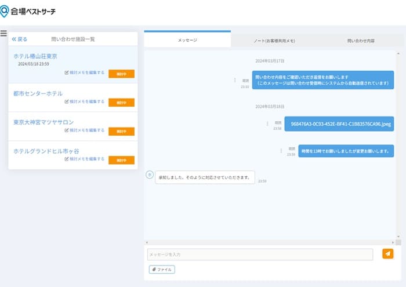Click the 会場ベストサーチ logo
This screenshot has width=406, height=287.
point(28,11)
